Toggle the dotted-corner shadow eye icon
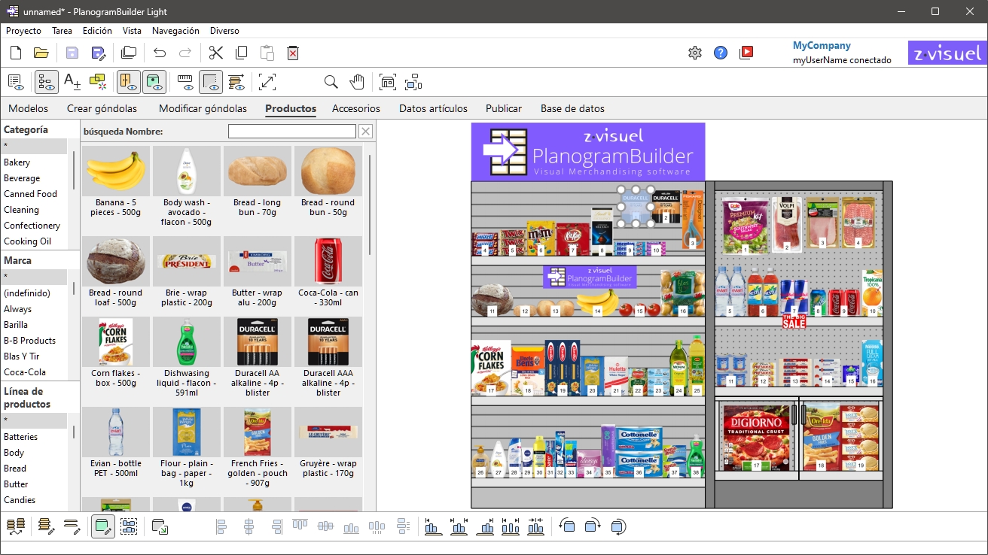The height and width of the screenshot is (555, 988). [x=211, y=81]
